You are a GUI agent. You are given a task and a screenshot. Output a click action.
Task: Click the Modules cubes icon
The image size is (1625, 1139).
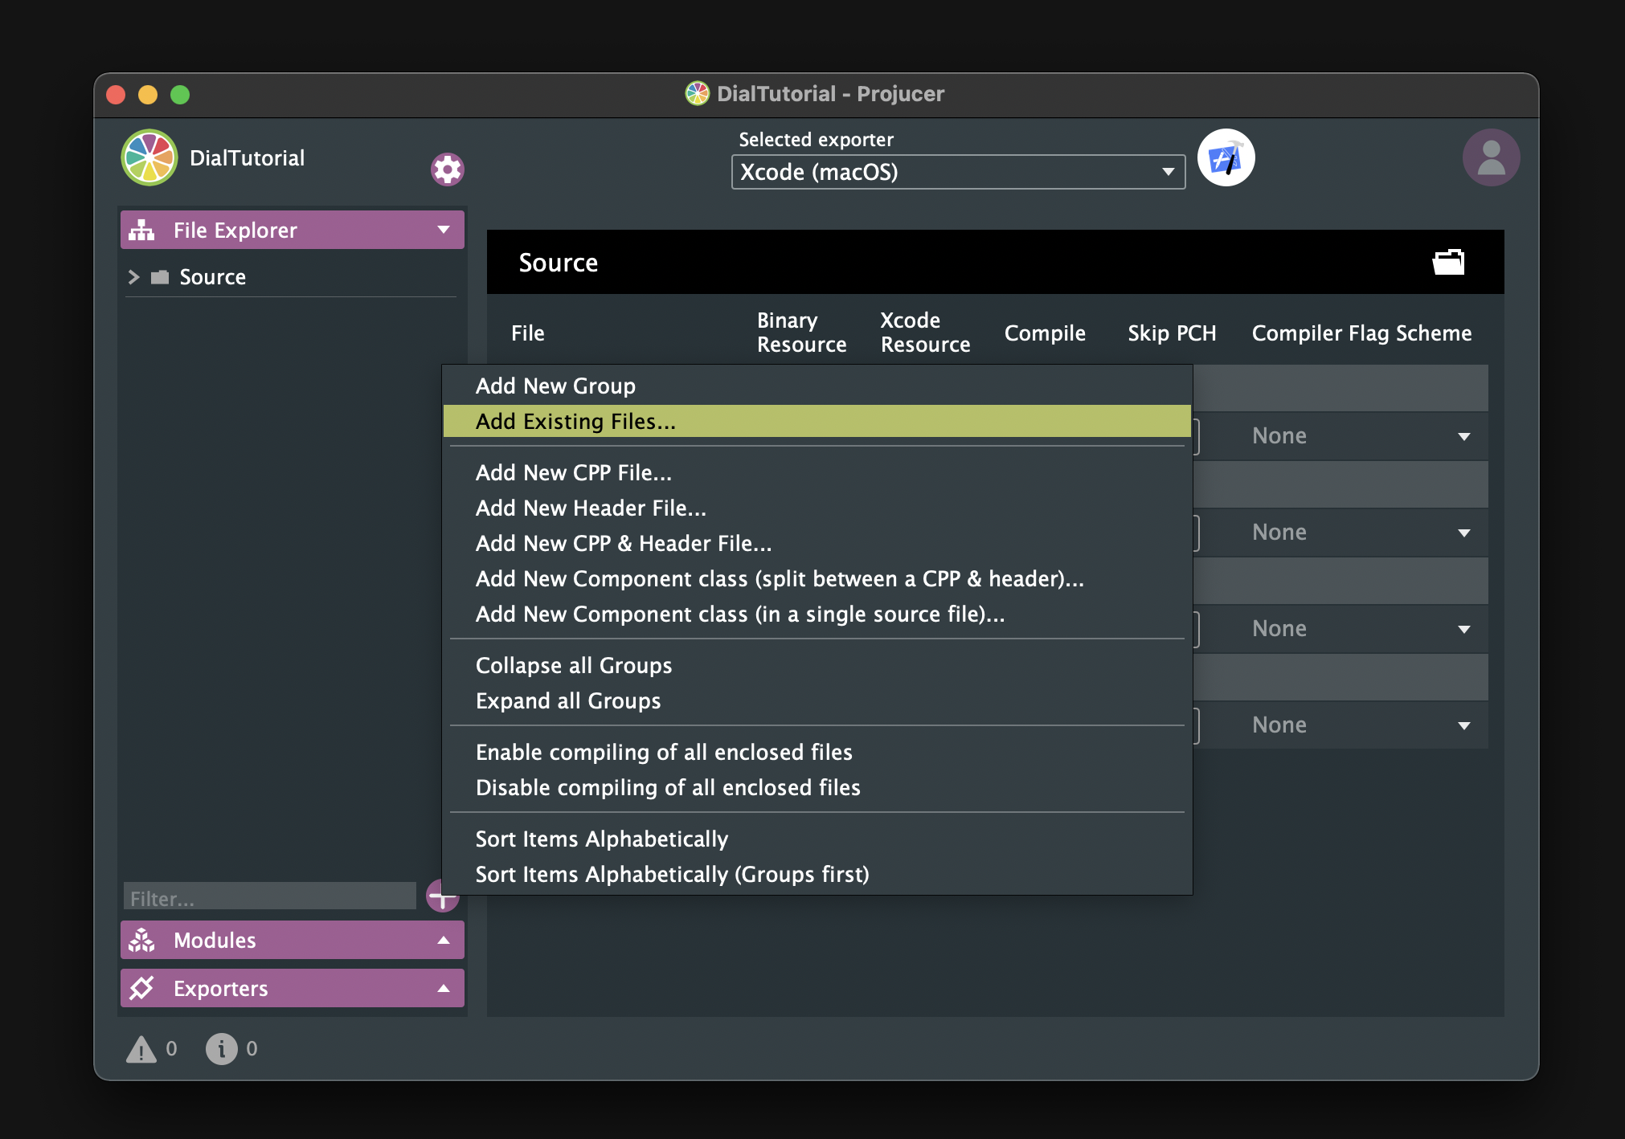[x=141, y=940]
